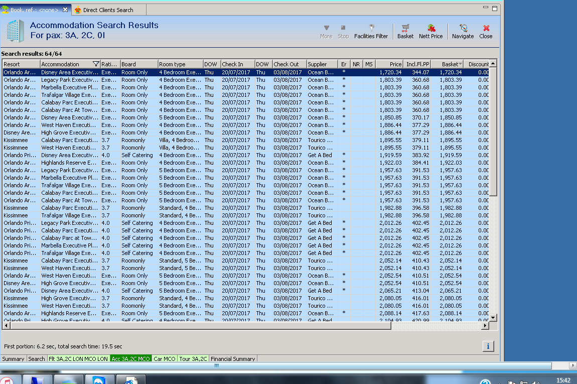Open the Tour 3A,2C tab
577x384 pixels.
pyautogui.click(x=193, y=359)
